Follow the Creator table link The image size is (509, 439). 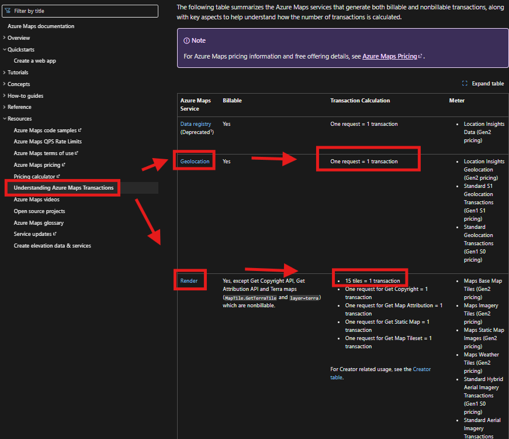point(381,373)
